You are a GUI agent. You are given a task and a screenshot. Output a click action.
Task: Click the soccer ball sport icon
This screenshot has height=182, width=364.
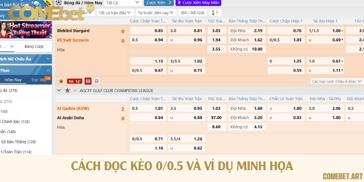tap(59, 3)
